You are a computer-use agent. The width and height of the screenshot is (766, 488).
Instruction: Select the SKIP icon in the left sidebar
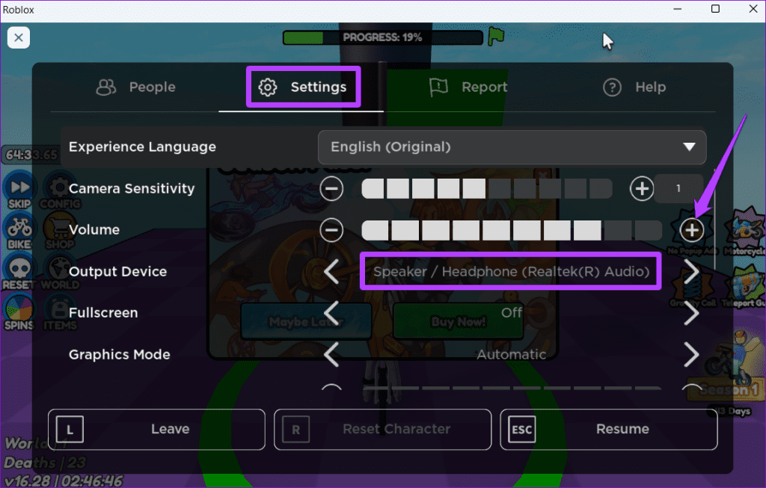pyautogui.click(x=19, y=188)
